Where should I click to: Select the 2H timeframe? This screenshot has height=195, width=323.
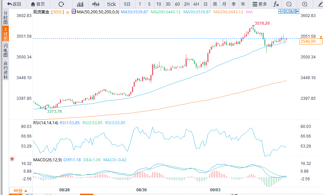point(187,4)
